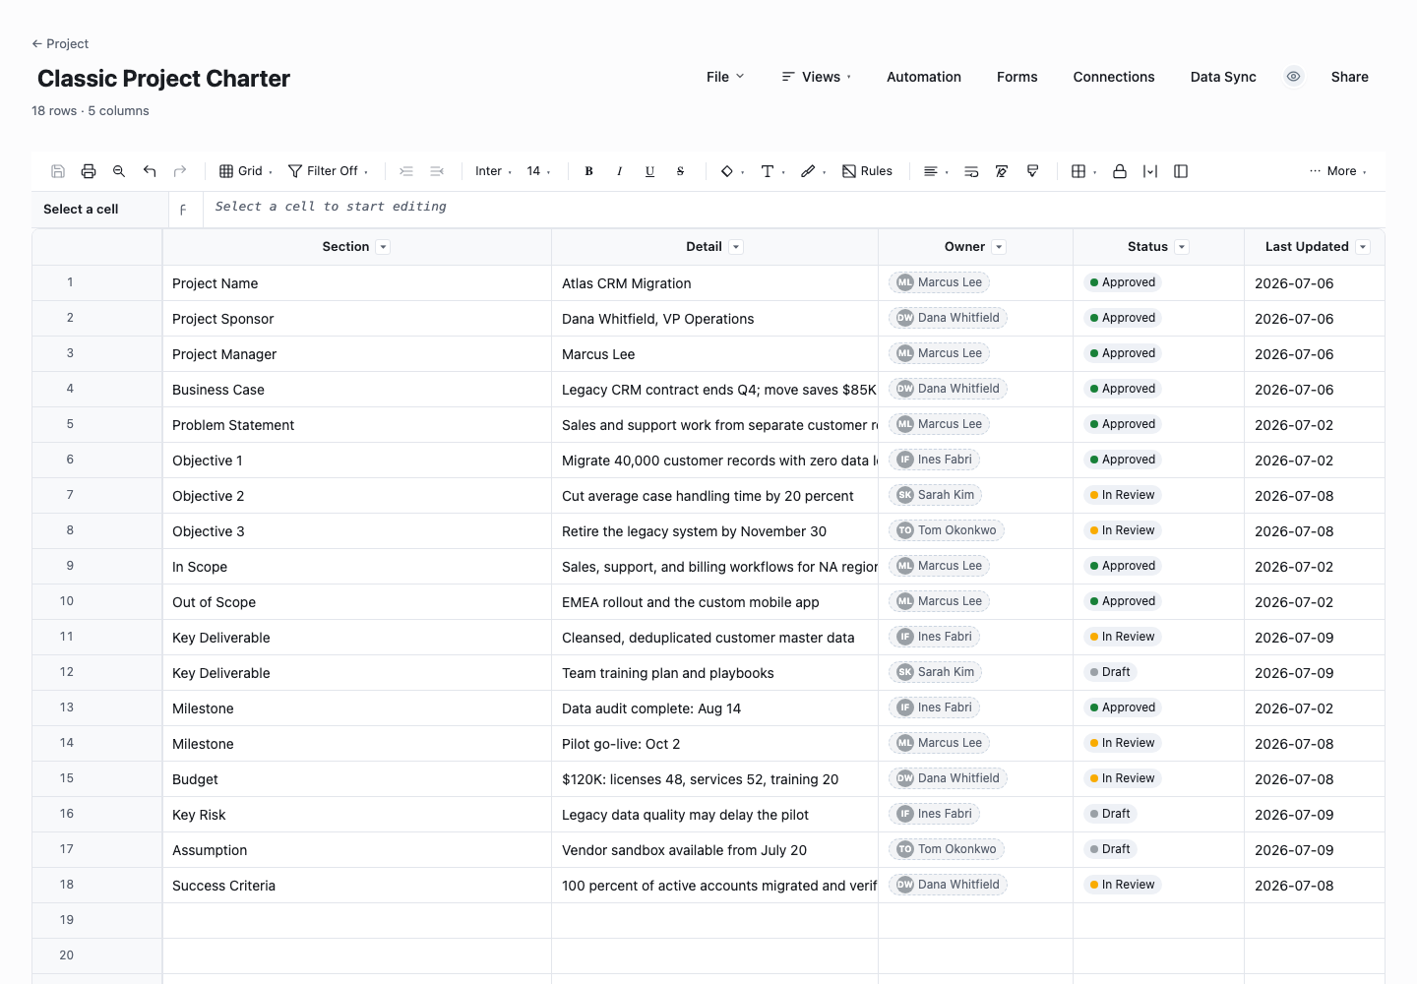Toggle strikethrough formatting
This screenshot has width=1417, height=984.
[x=680, y=171]
